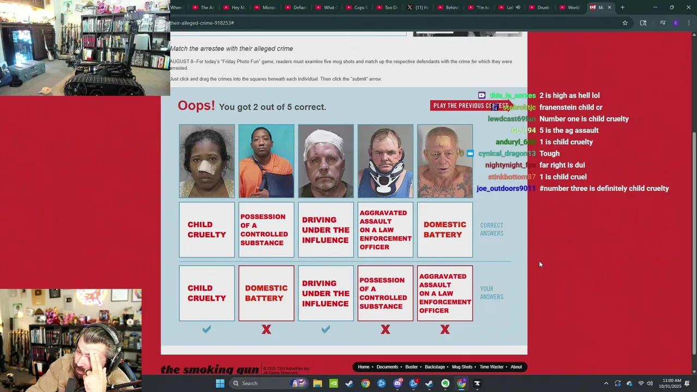
Task: Click the red X under Aggravated Assault answer
Action: [x=445, y=329]
